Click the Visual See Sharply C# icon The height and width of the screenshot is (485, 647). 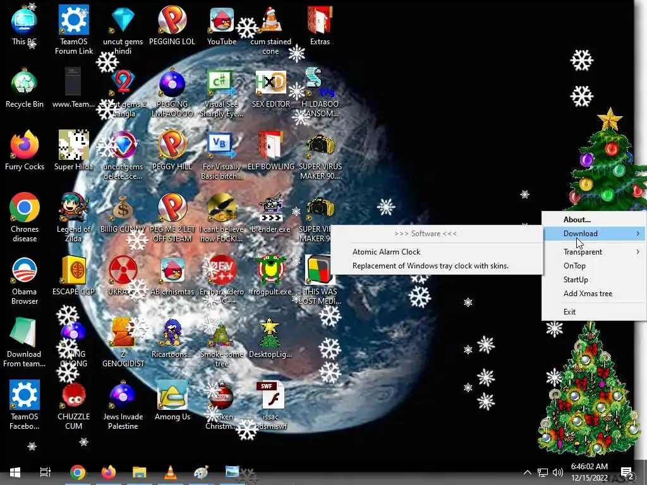click(221, 93)
